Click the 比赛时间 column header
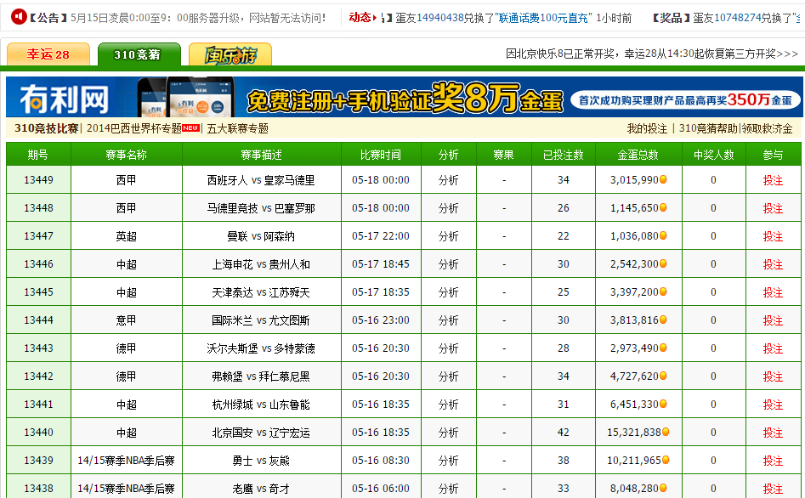 381,155
